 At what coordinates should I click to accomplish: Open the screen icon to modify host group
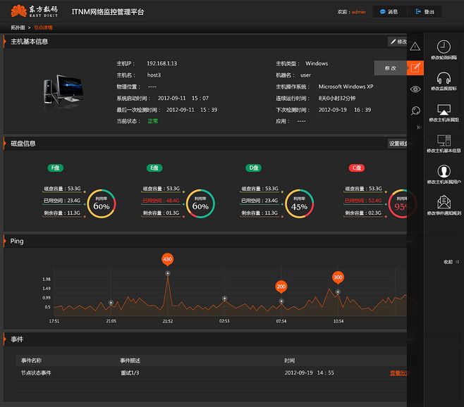tap(444, 109)
